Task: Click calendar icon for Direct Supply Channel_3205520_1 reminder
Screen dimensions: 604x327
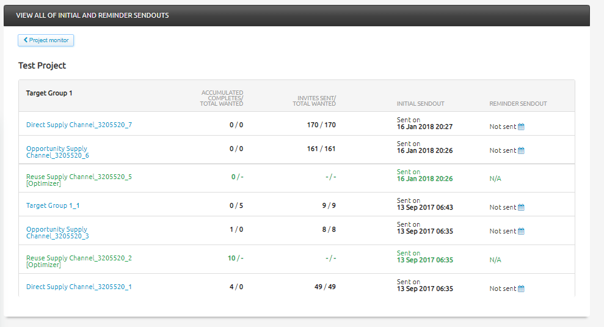Action: pyautogui.click(x=521, y=289)
